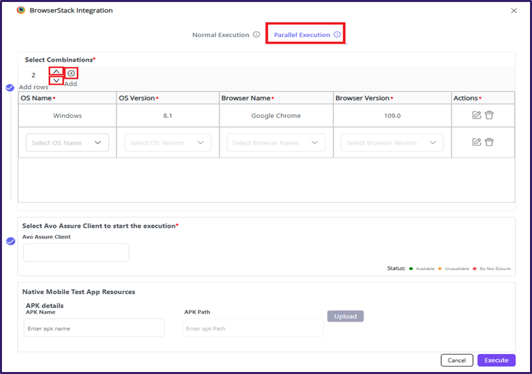Open the Select OS Name dropdown
532x374 pixels.
[67, 142]
